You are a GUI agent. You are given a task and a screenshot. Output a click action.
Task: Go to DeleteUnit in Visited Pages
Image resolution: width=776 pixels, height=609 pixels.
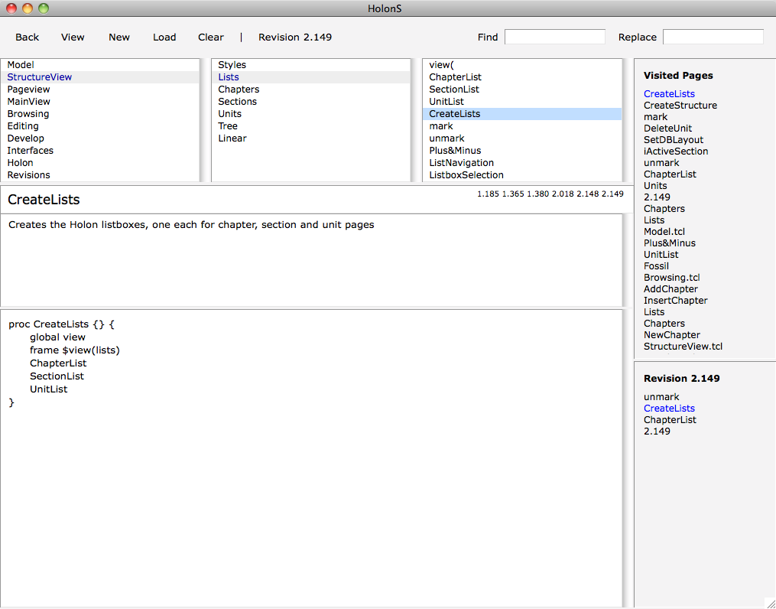coord(667,129)
